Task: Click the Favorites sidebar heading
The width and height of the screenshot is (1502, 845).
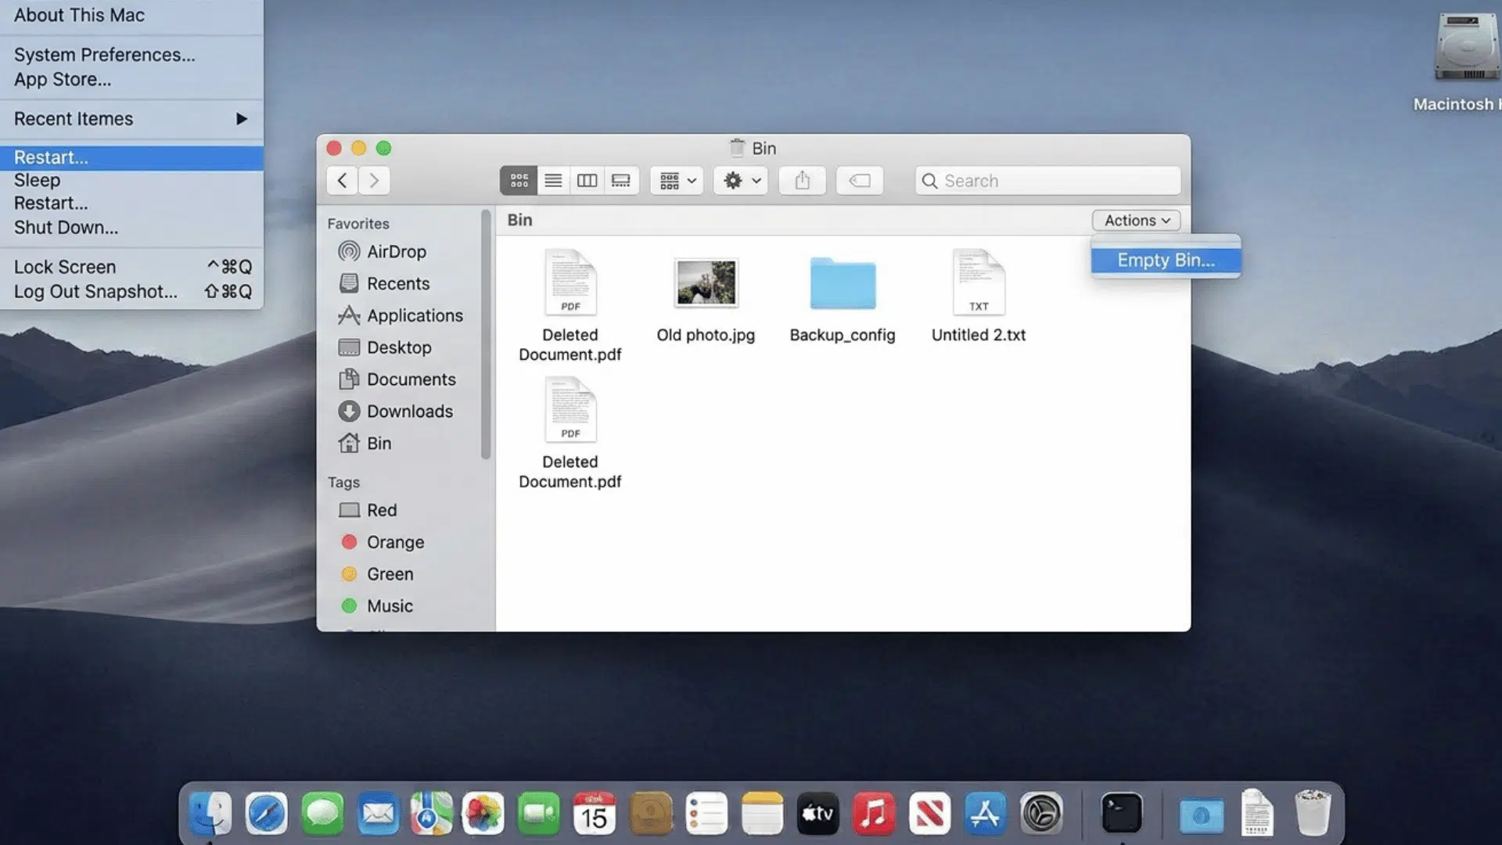Action: 358,224
